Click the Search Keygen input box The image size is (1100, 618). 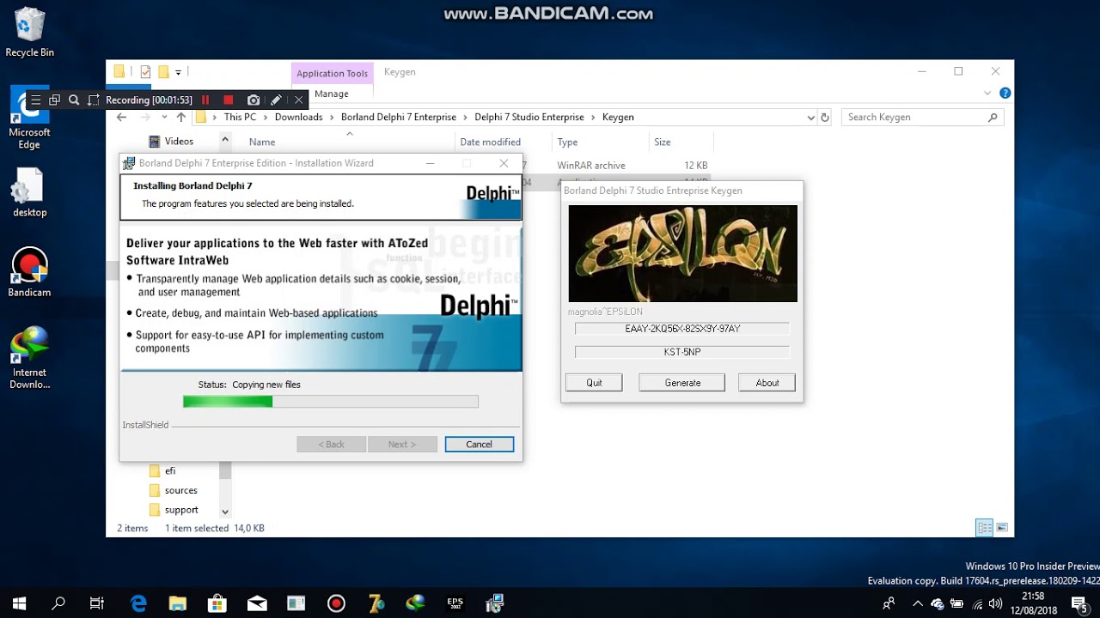922,118
